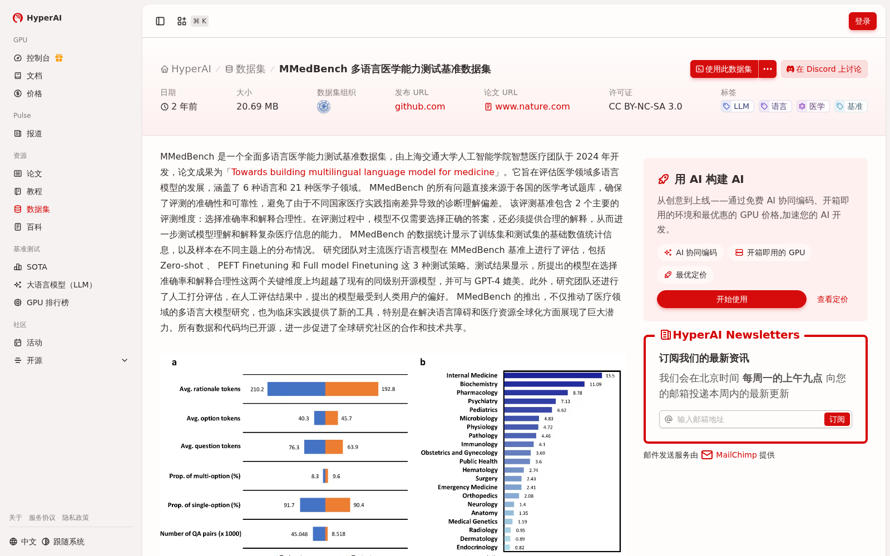Click the 隐私政策 footer link
890x556 pixels.
[76, 518]
